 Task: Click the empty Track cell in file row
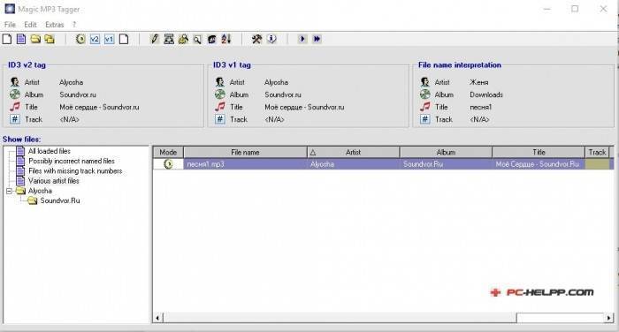597,164
